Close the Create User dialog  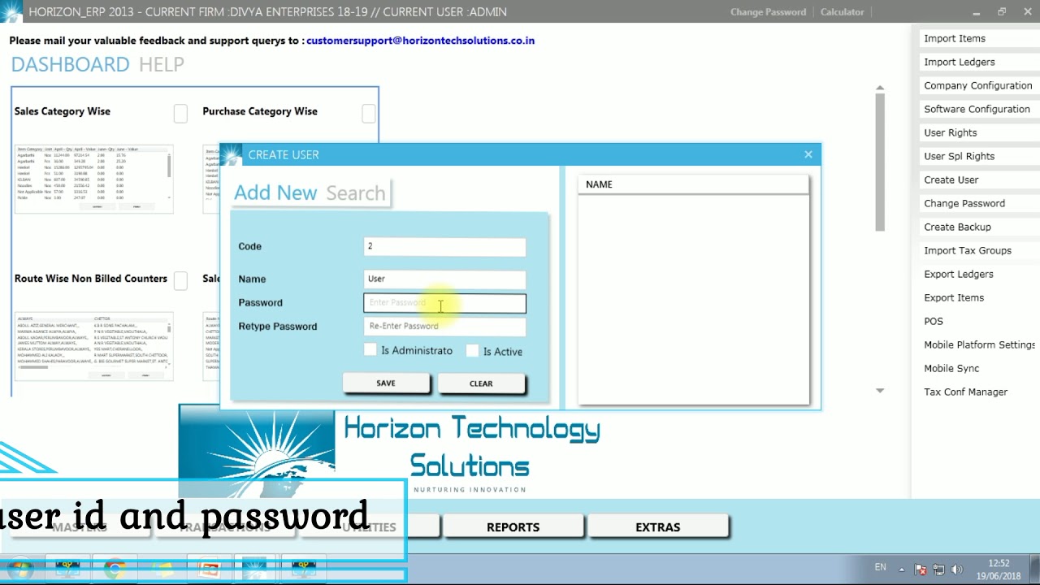tap(808, 154)
